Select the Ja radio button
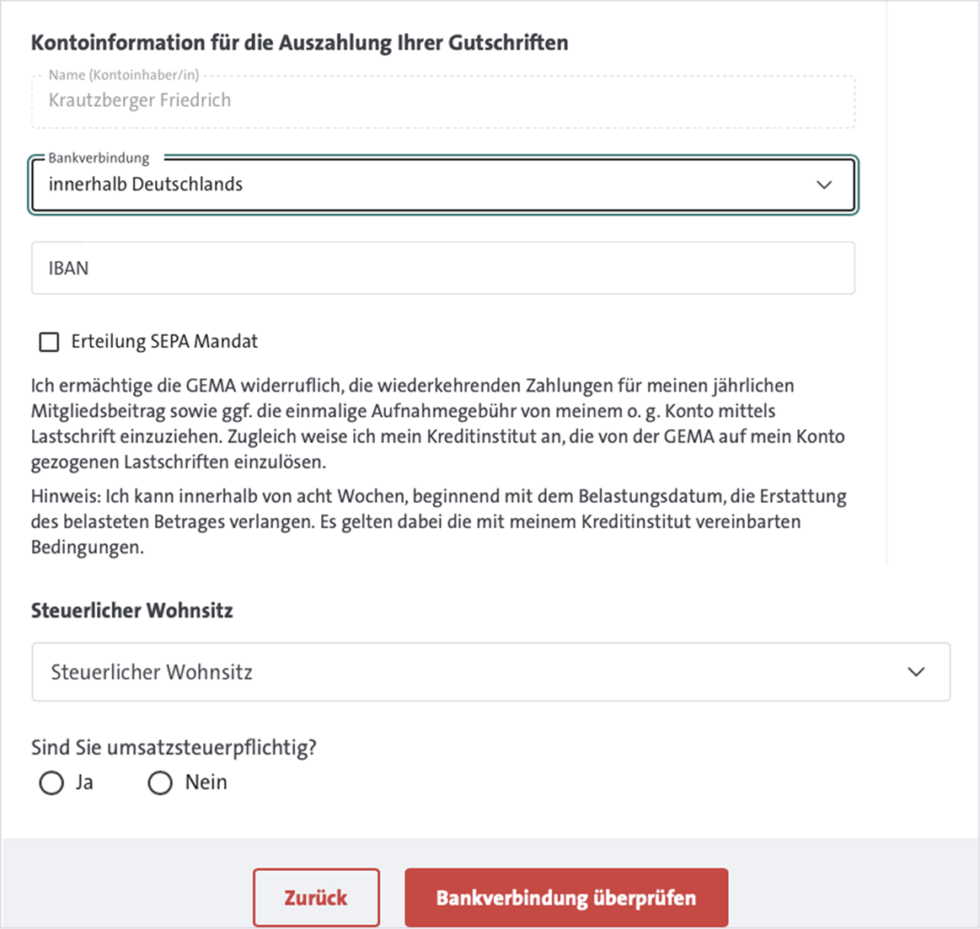The height and width of the screenshot is (929, 980). [x=50, y=782]
